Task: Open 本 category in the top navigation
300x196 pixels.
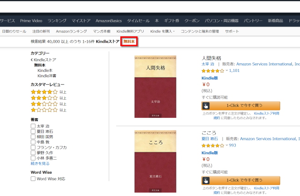Action: point(157,21)
